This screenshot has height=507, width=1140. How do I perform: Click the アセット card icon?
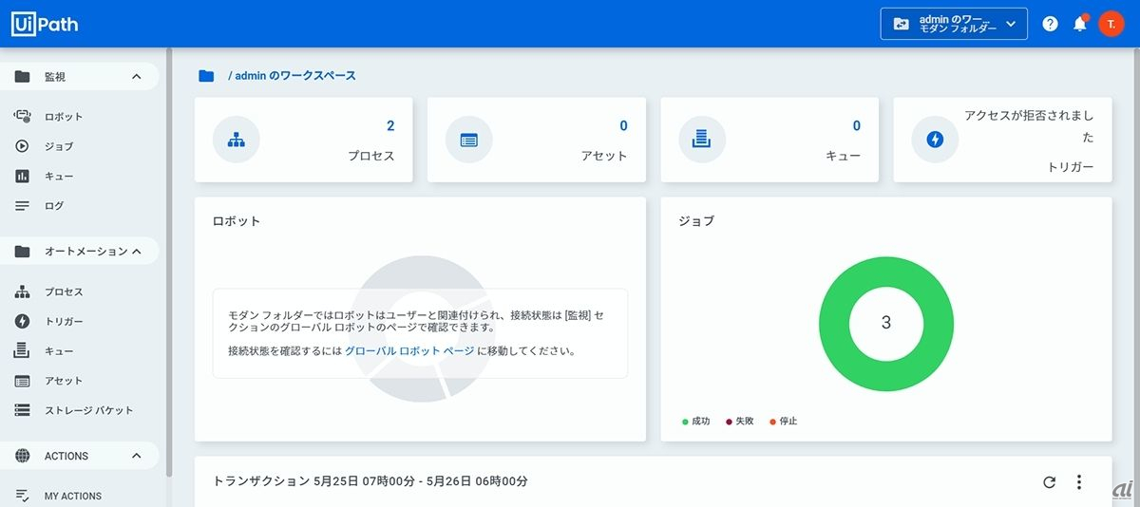[469, 140]
